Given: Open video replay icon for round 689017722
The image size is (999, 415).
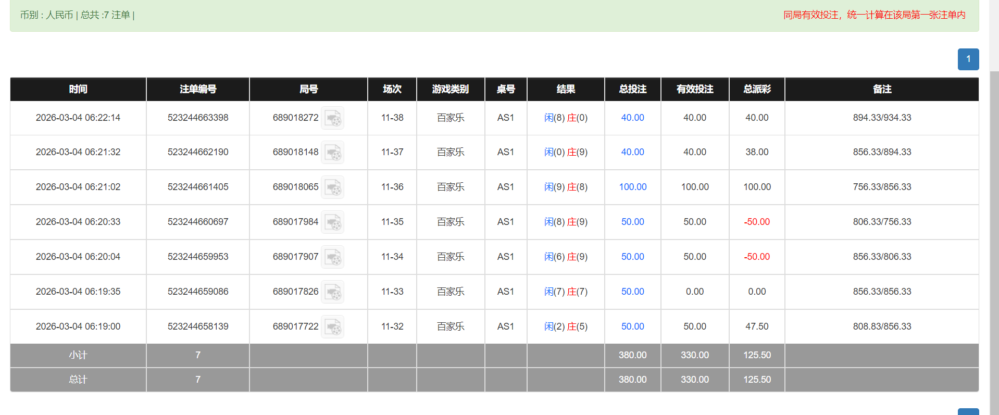Looking at the screenshot, I should pyautogui.click(x=332, y=326).
